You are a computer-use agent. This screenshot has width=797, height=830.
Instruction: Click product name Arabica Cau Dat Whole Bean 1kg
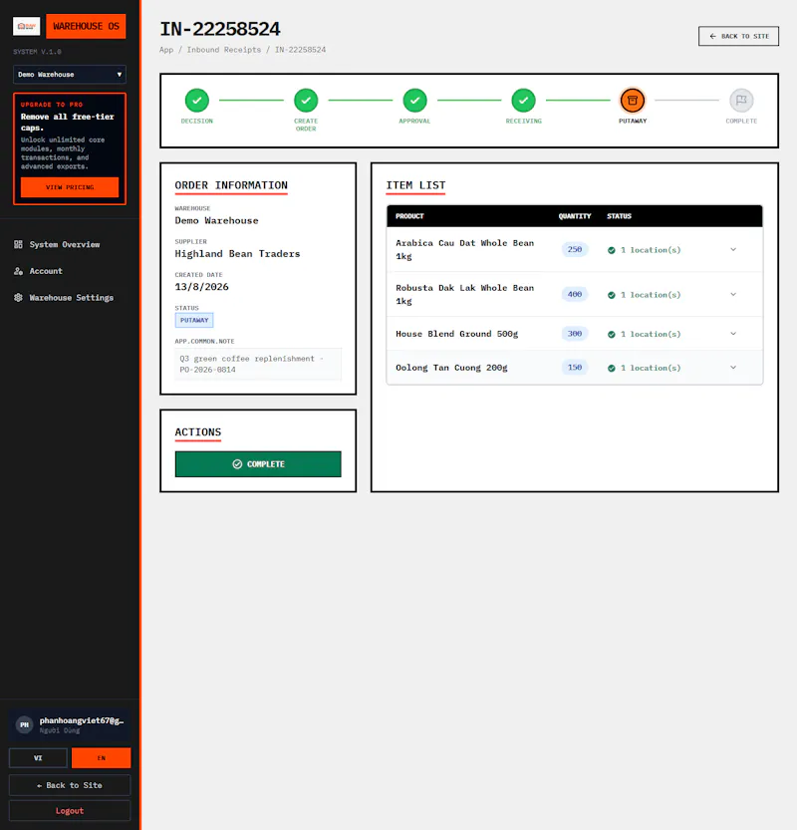point(464,249)
